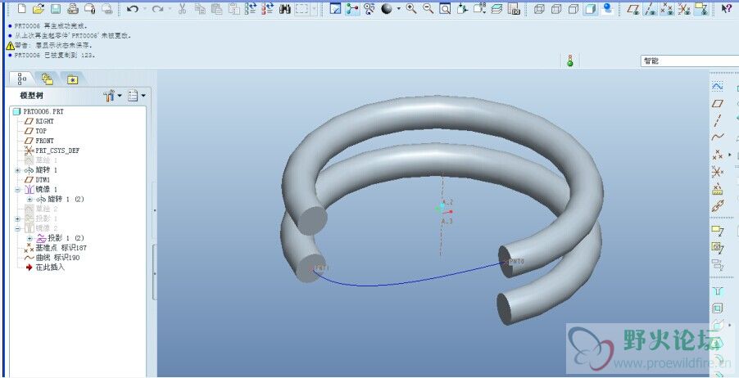
Task: Open the Regeneration Manager
Action: [x=268, y=9]
